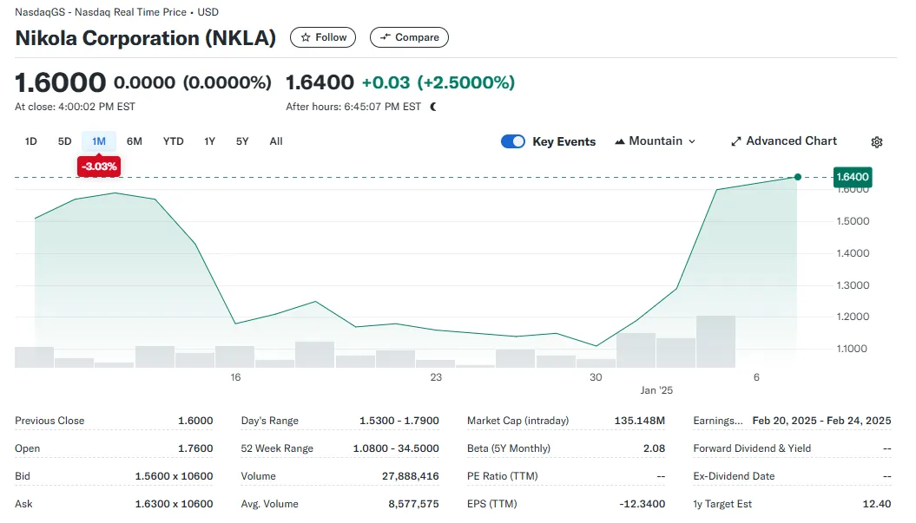Click the Open value 1.7600
Image resolution: width=916 pixels, height=523 pixels.
195,448
